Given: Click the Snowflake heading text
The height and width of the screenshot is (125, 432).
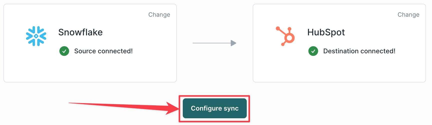Looking at the screenshot, I should click(80, 32).
